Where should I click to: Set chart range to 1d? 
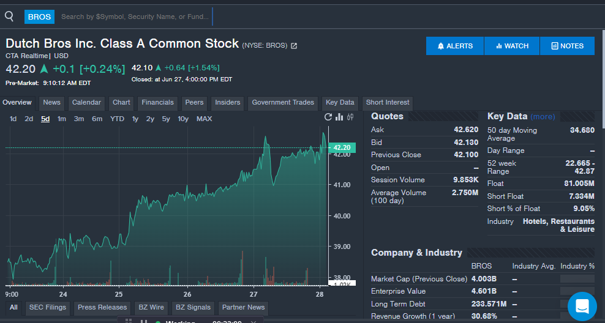point(13,119)
